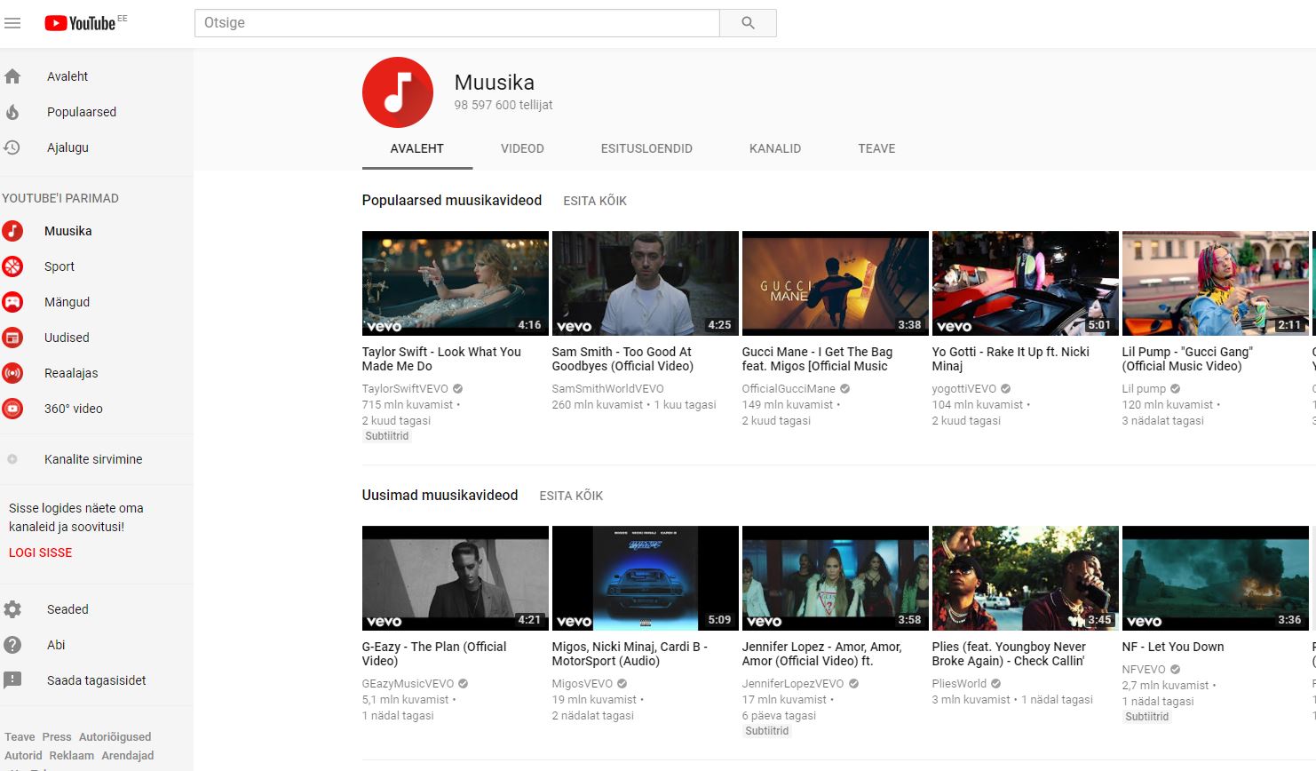Click the verified badge beside TaylorSwiftVEVO
This screenshot has width=1316, height=771.
pyautogui.click(x=458, y=389)
